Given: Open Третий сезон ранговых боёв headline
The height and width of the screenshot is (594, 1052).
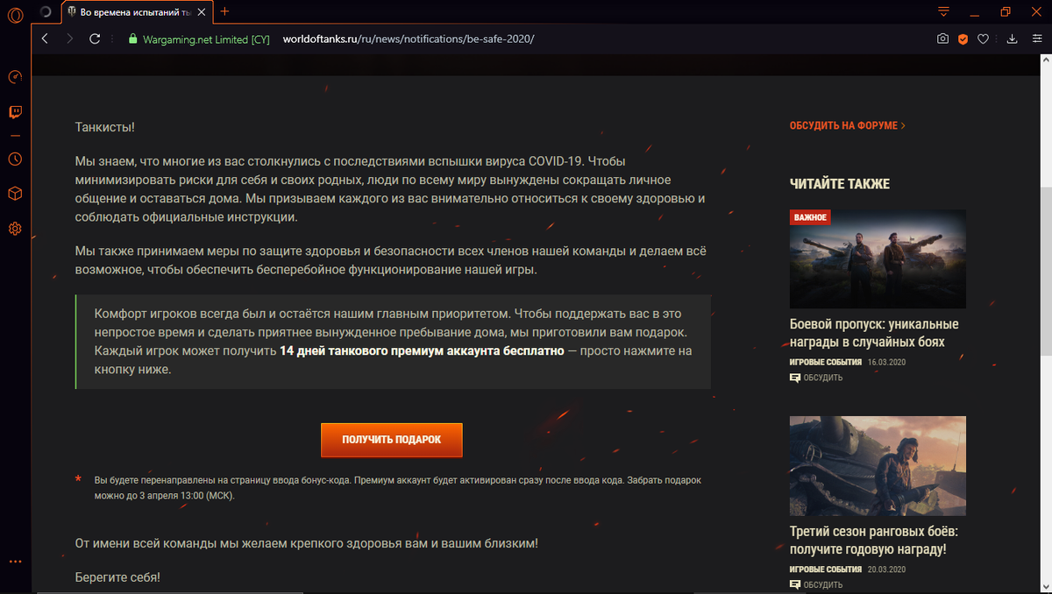Looking at the screenshot, I should [874, 541].
